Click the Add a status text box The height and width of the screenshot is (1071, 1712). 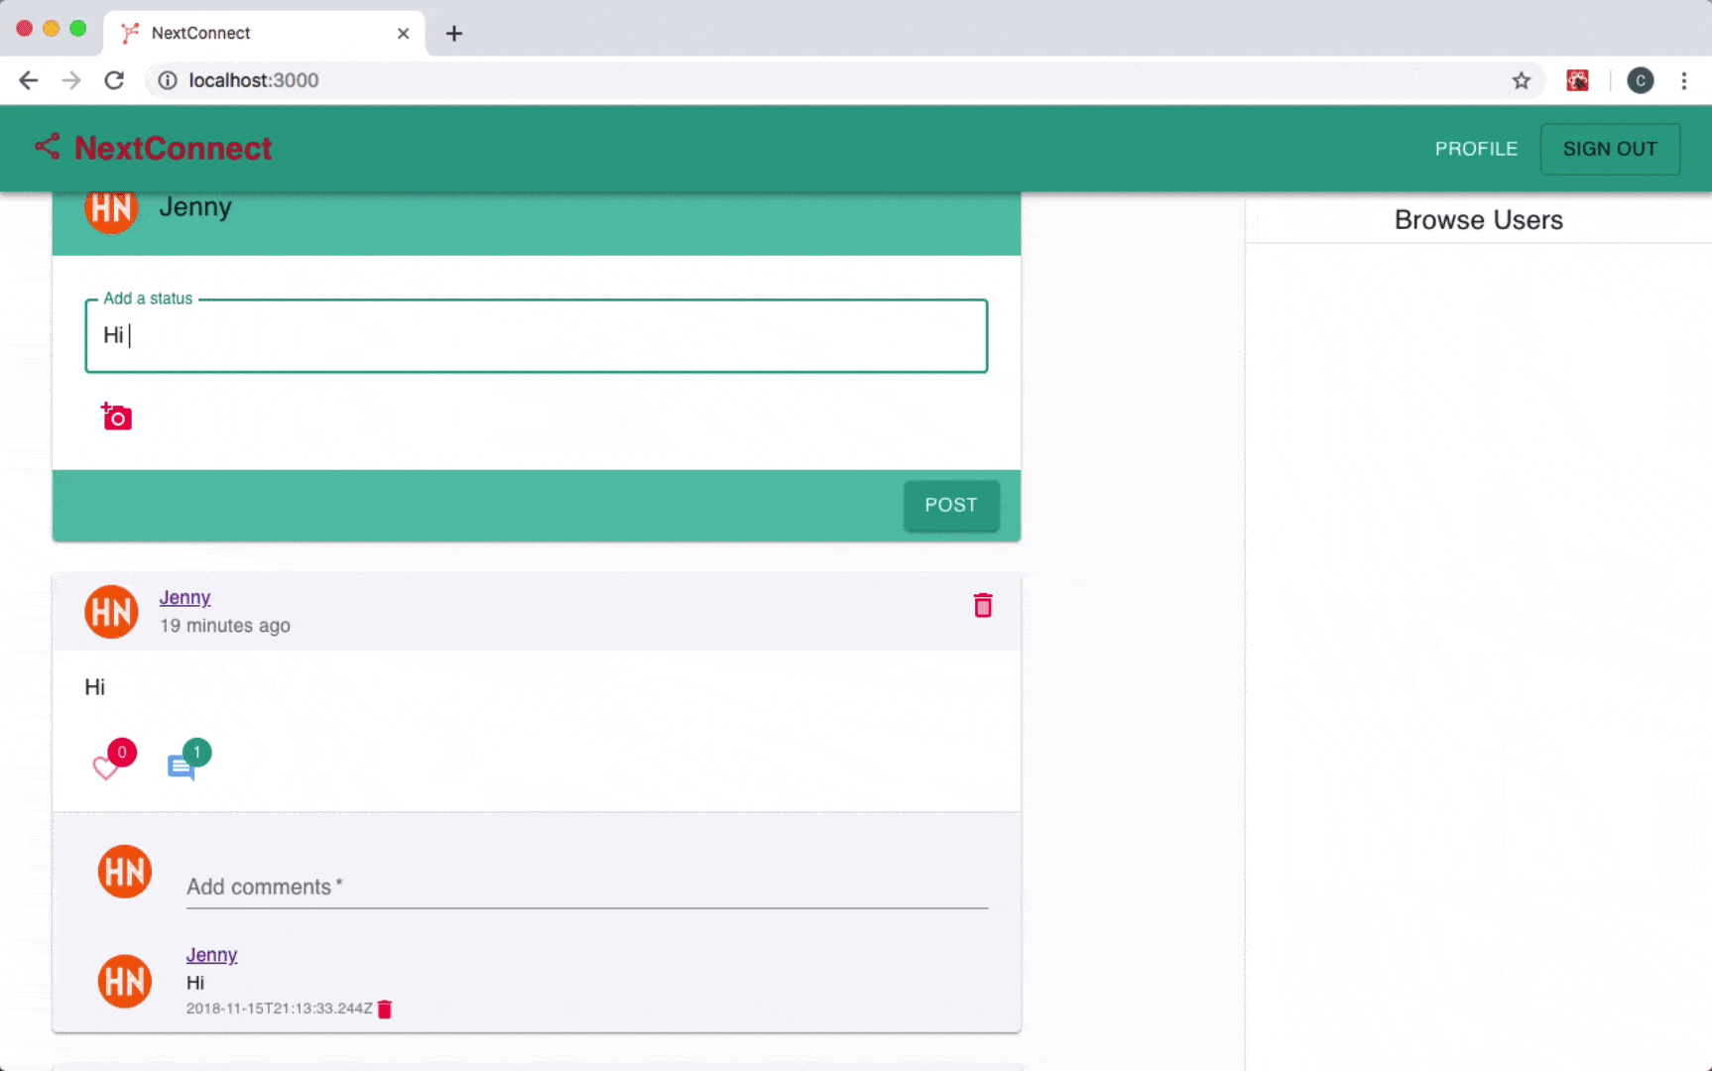click(x=536, y=336)
